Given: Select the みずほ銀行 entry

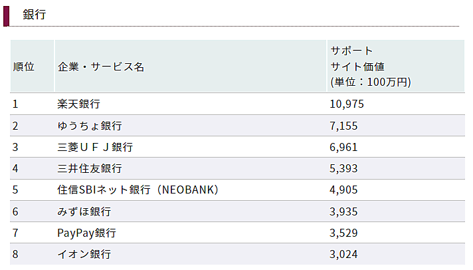Looking at the screenshot, I should [x=84, y=211].
